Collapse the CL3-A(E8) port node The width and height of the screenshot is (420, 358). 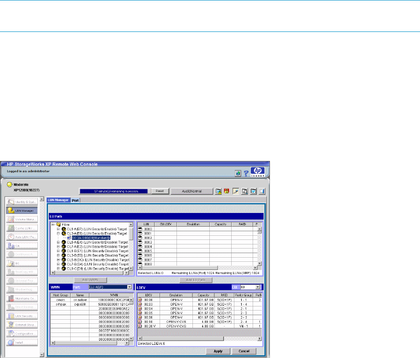[58, 233]
